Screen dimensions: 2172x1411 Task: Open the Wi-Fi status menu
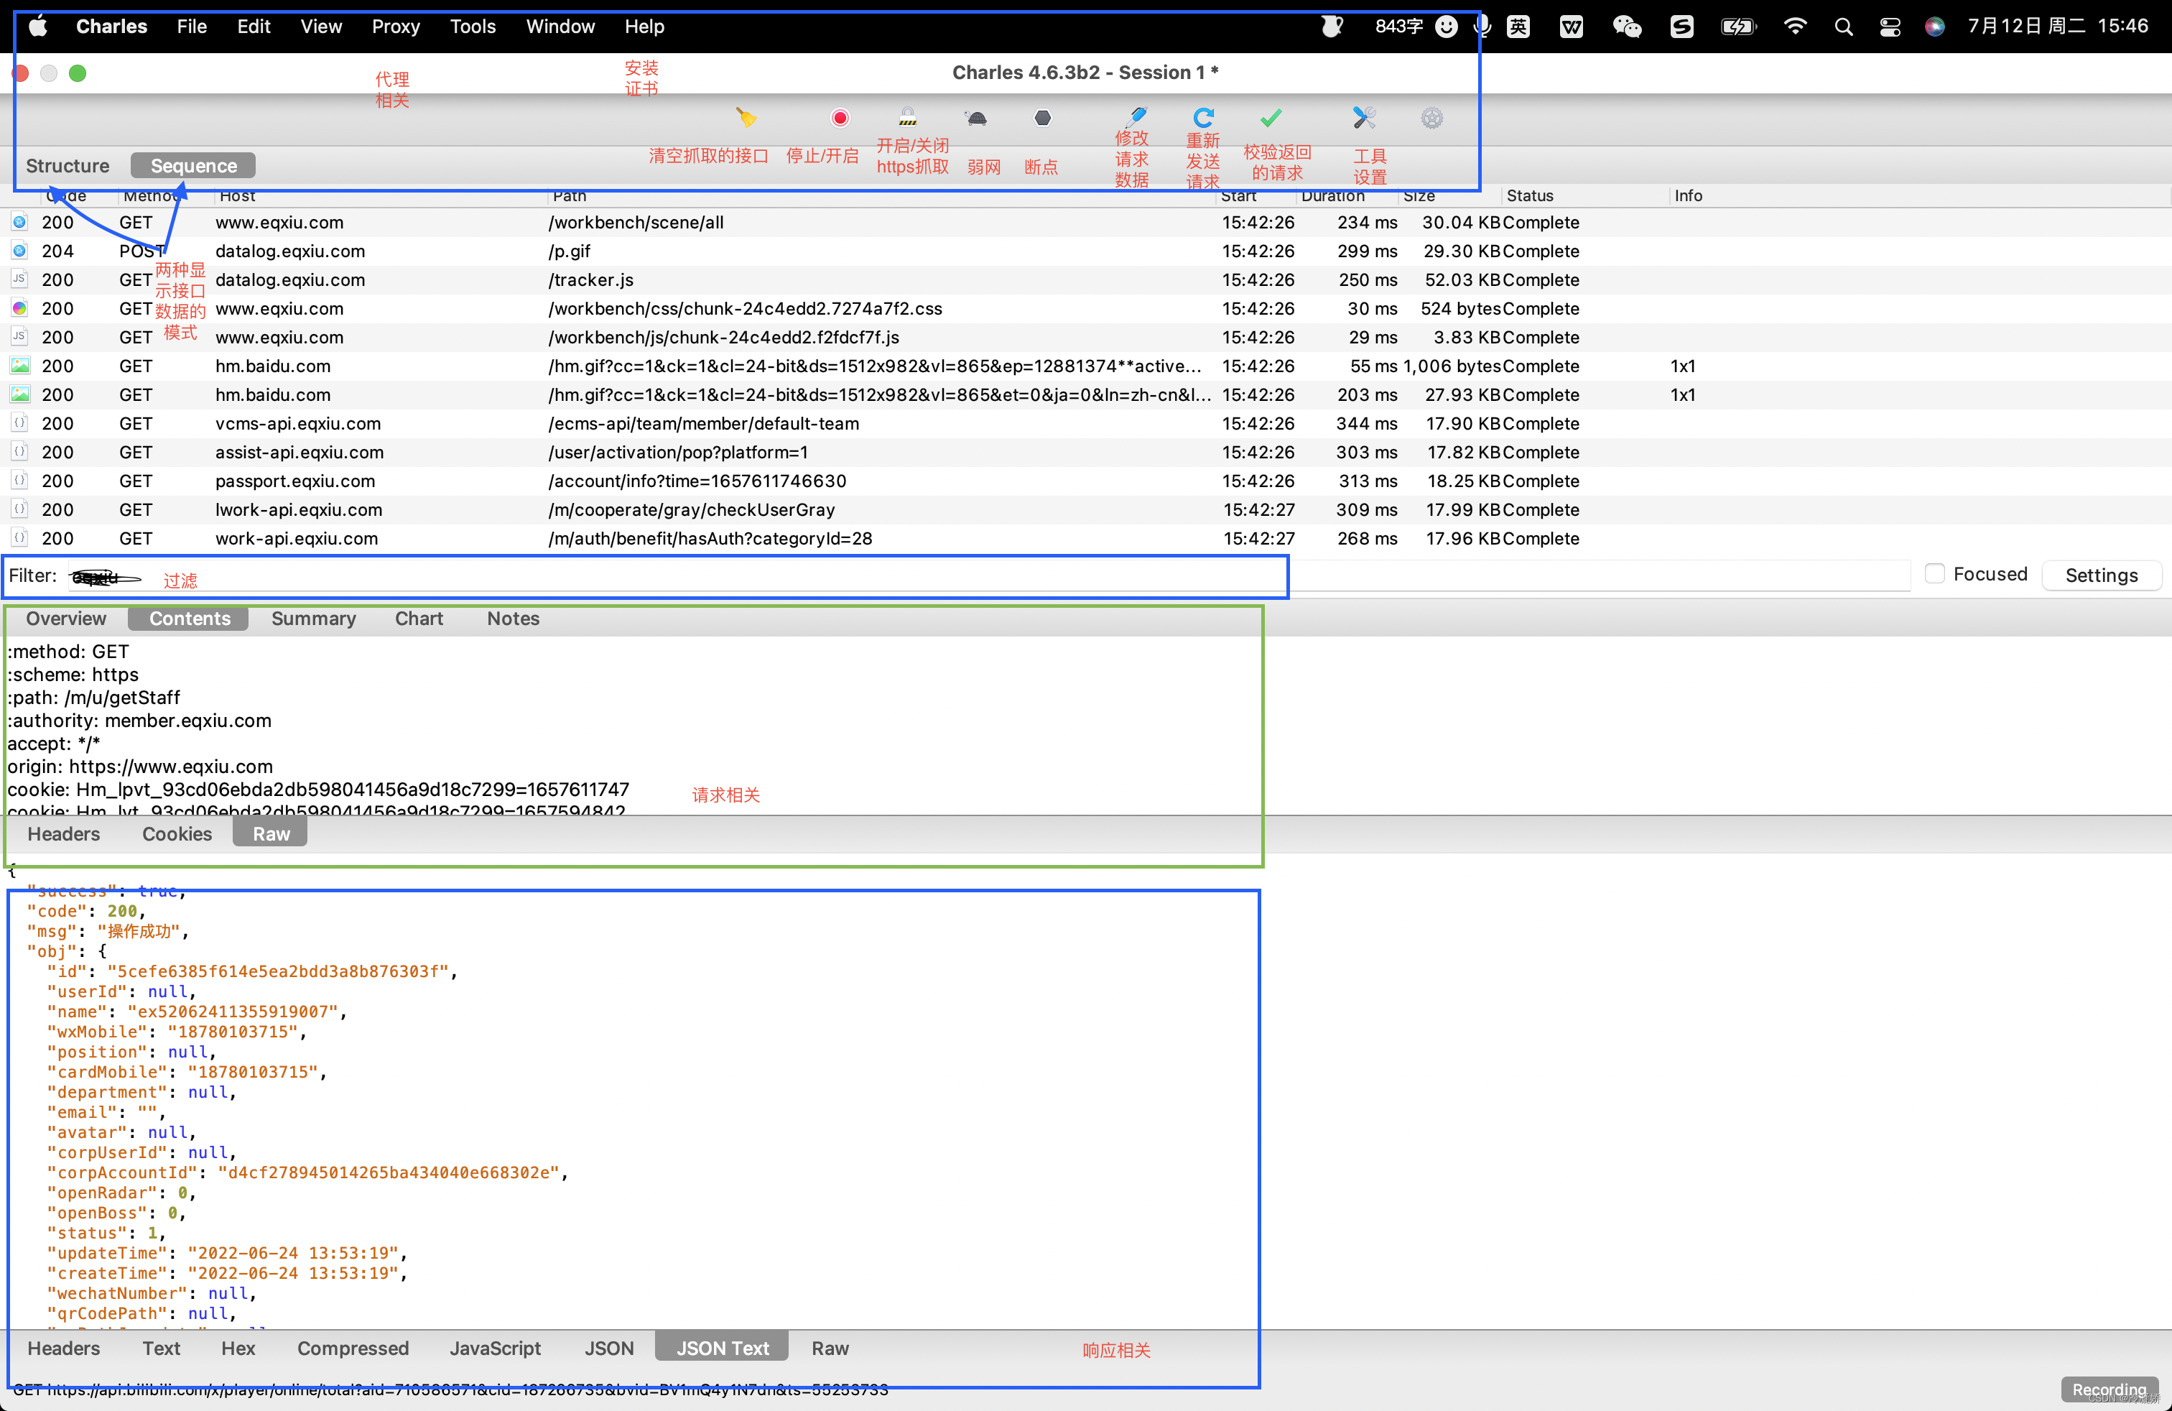click(x=1795, y=27)
